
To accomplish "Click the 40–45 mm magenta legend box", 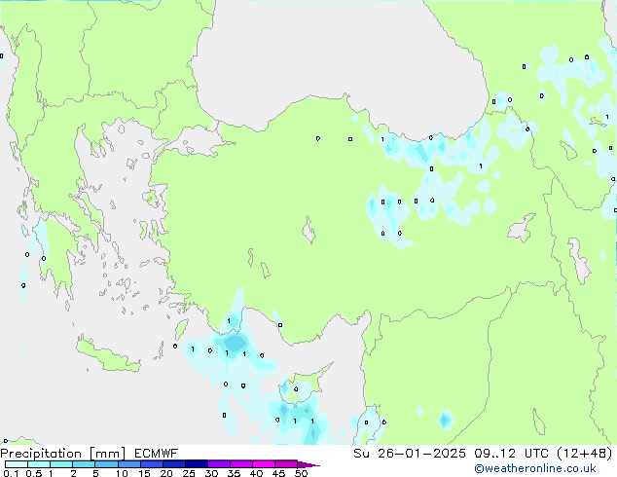I will click(x=264, y=464).
